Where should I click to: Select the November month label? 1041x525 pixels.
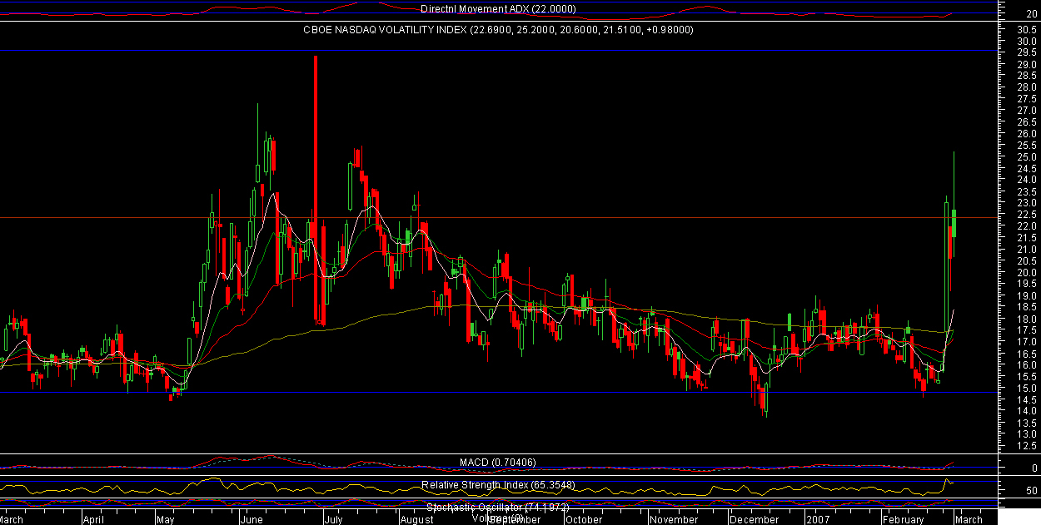675,519
